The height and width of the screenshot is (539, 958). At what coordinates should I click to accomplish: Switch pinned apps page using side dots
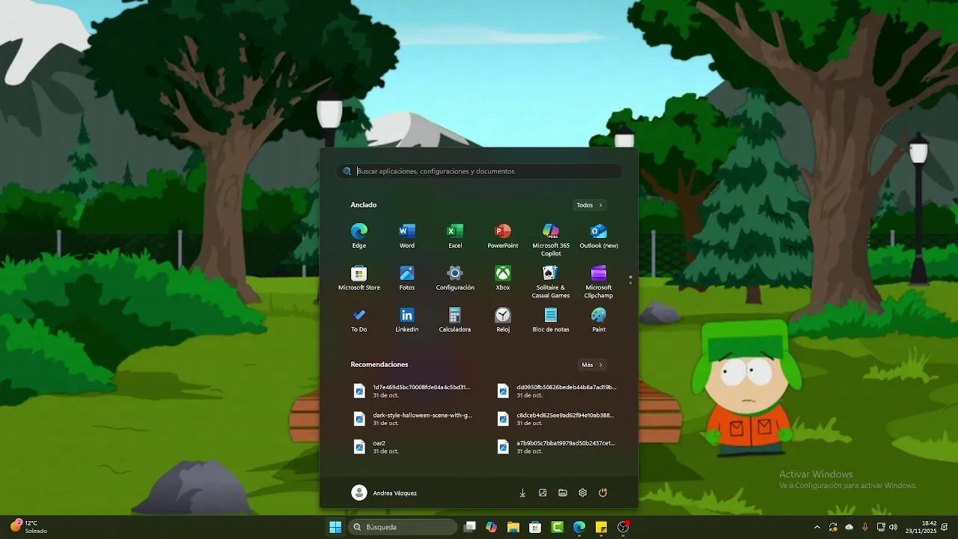630,279
